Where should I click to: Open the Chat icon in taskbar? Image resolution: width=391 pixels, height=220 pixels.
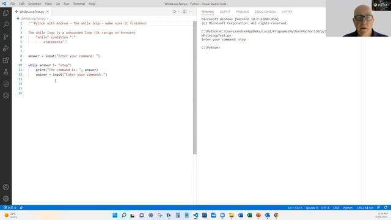(x=142, y=215)
